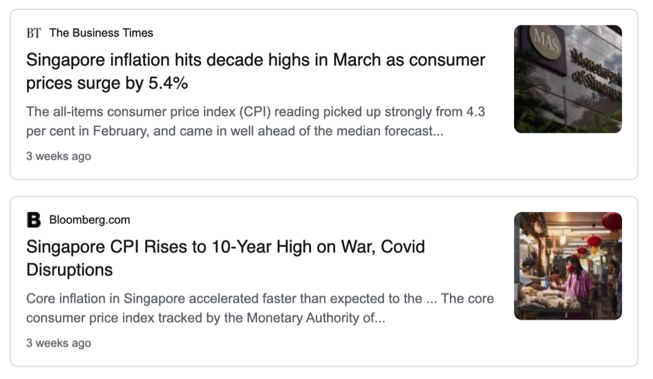Select the 'prices surge by 5.4%' headline line
Image resolution: width=653 pixels, height=379 pixels.
pos(107,83)
